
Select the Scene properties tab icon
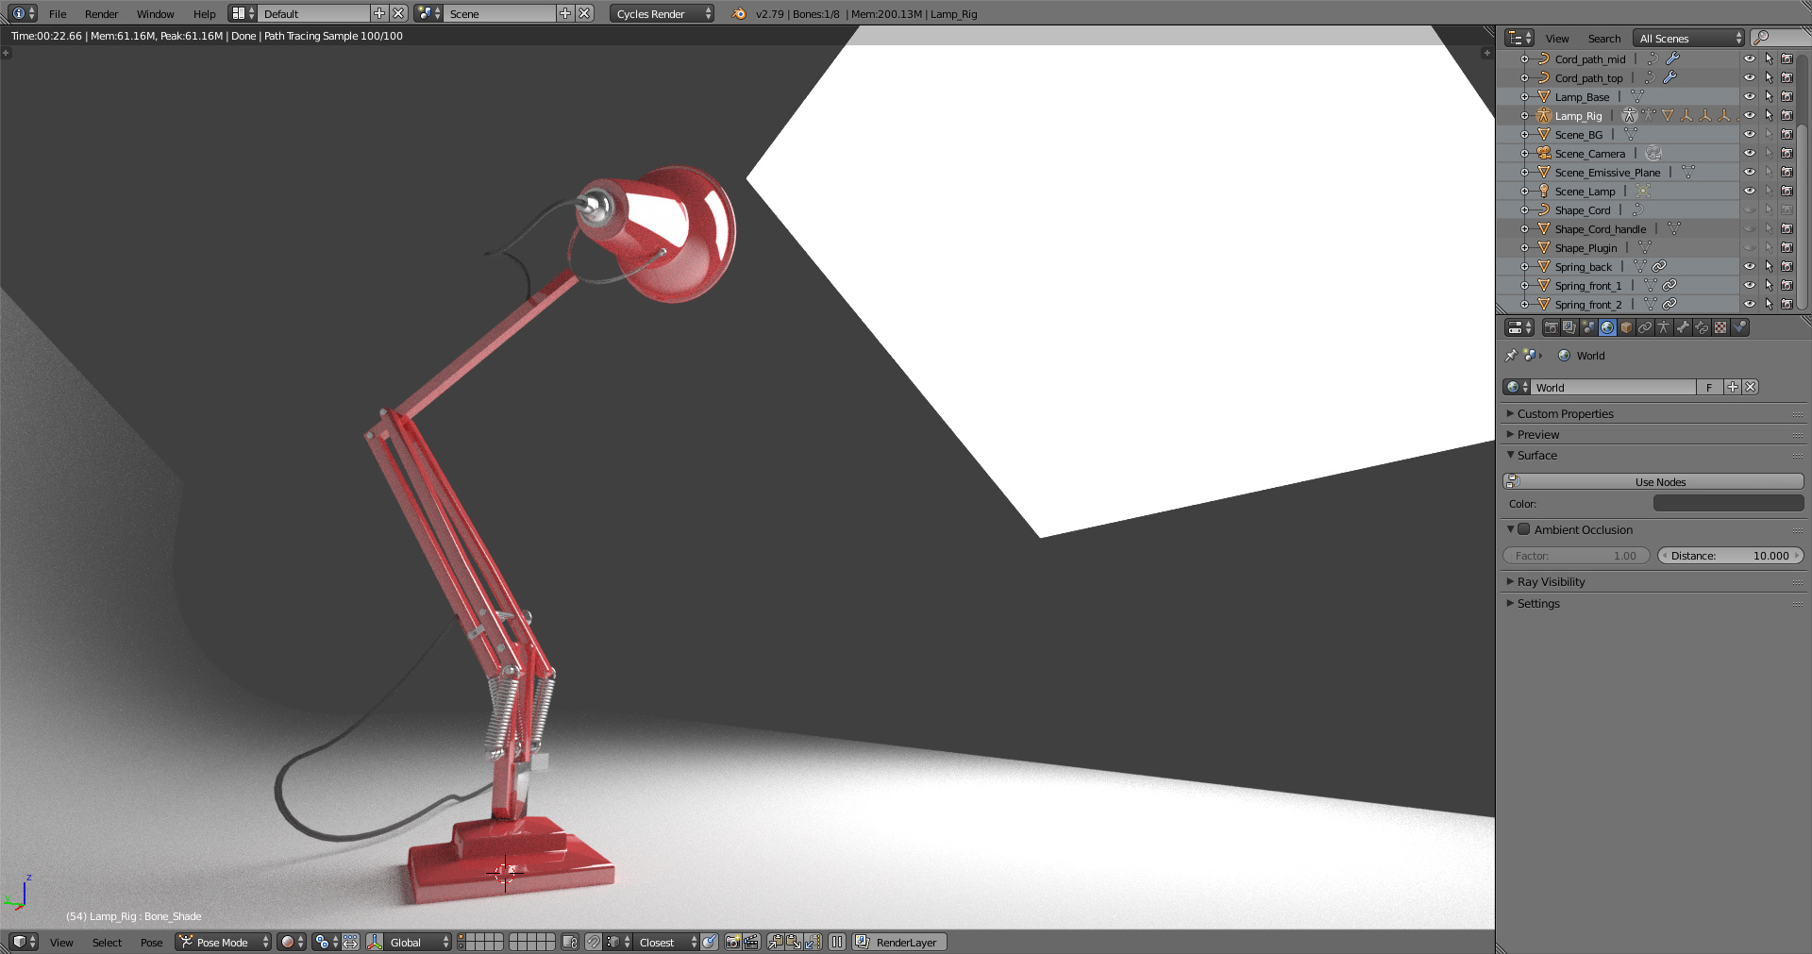coord(1588,327)
